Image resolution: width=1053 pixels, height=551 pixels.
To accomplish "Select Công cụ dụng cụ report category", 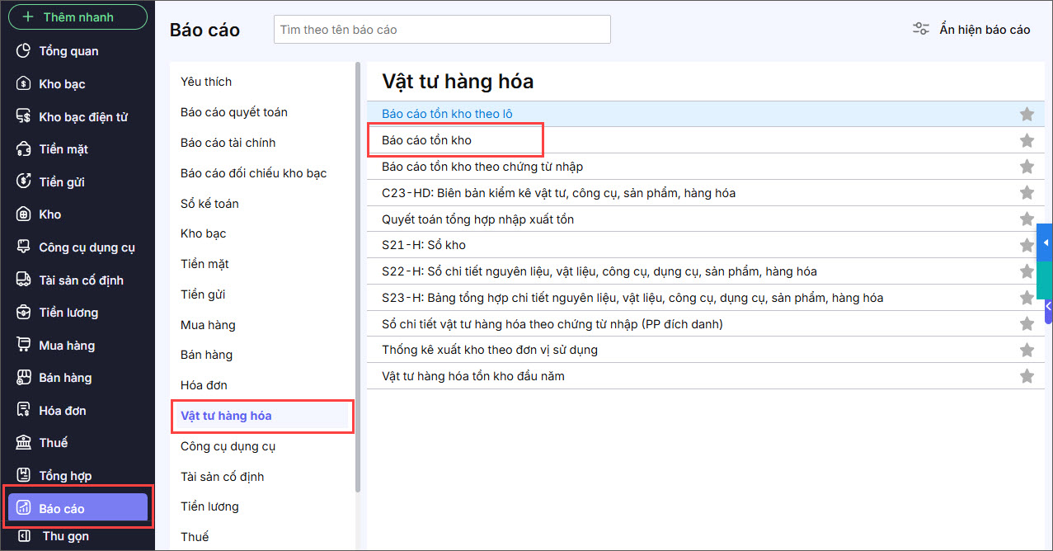I will (x=228, y=446).
